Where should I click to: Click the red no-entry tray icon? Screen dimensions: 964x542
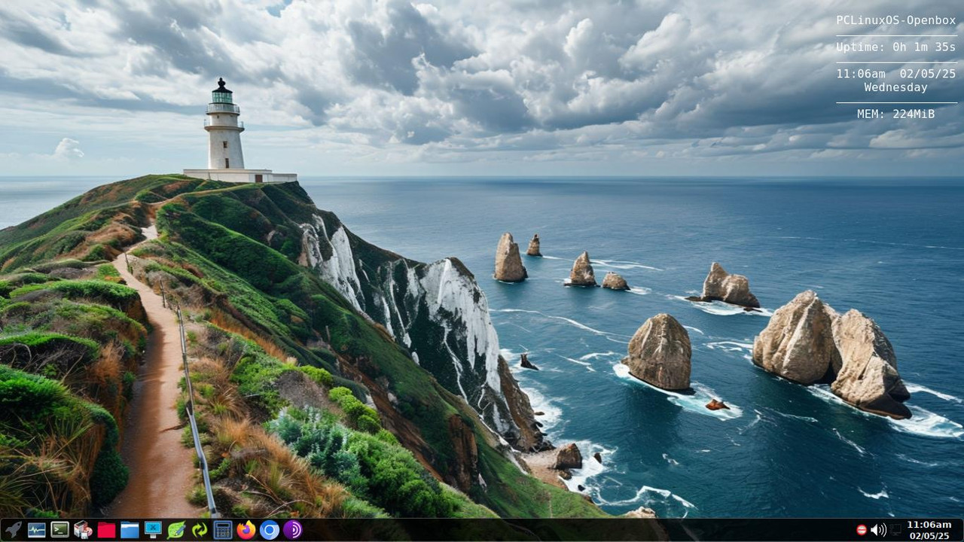pyautogui.click(x=862, y=530)
